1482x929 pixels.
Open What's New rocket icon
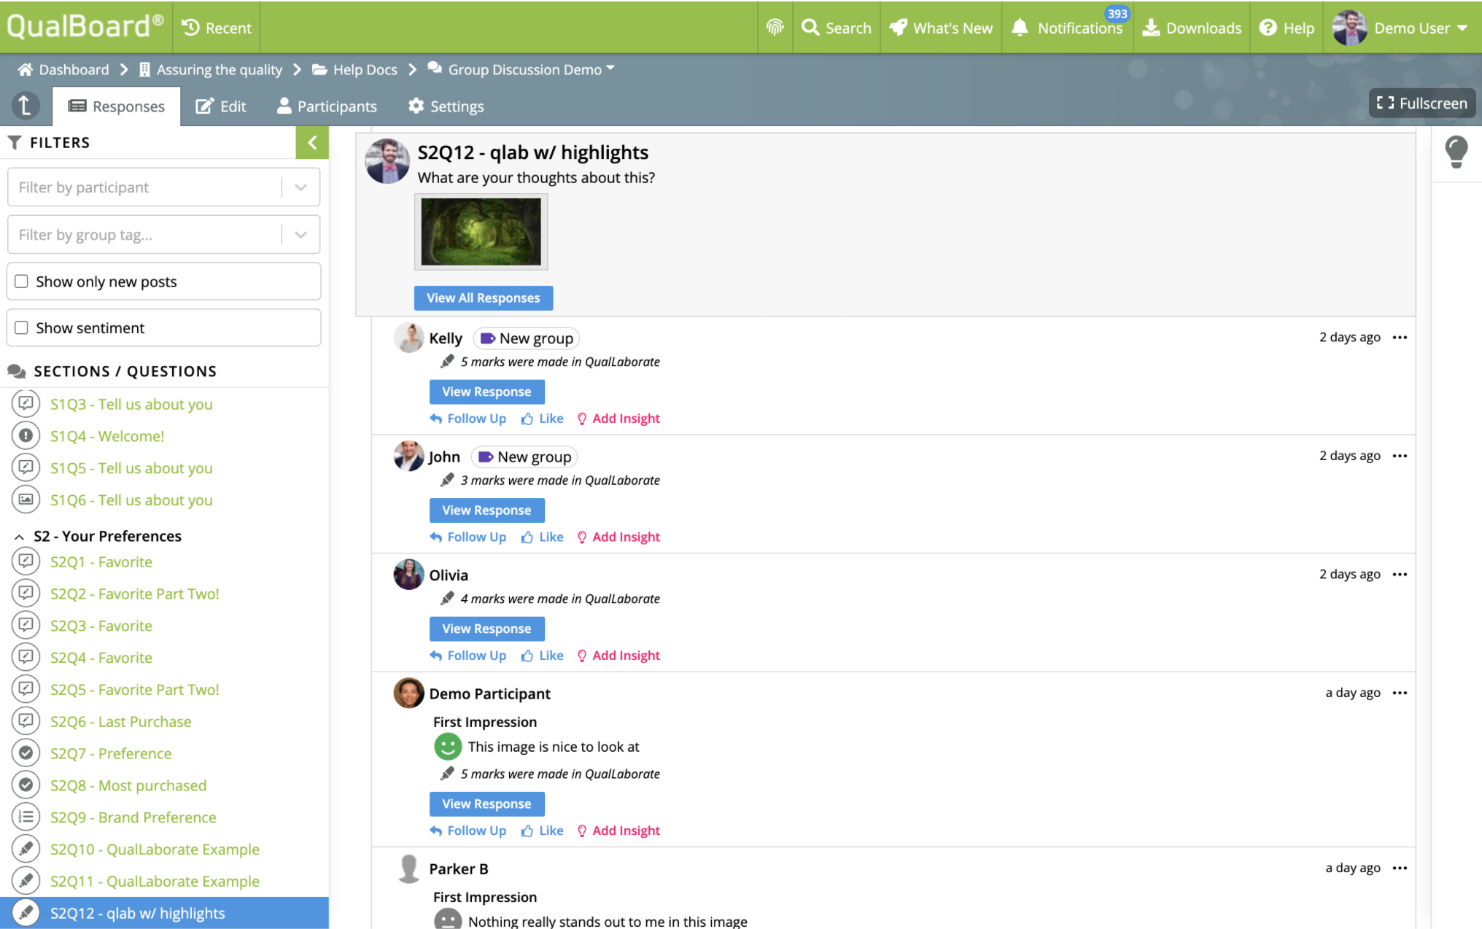pyautogui.click(x=899, y=28)
